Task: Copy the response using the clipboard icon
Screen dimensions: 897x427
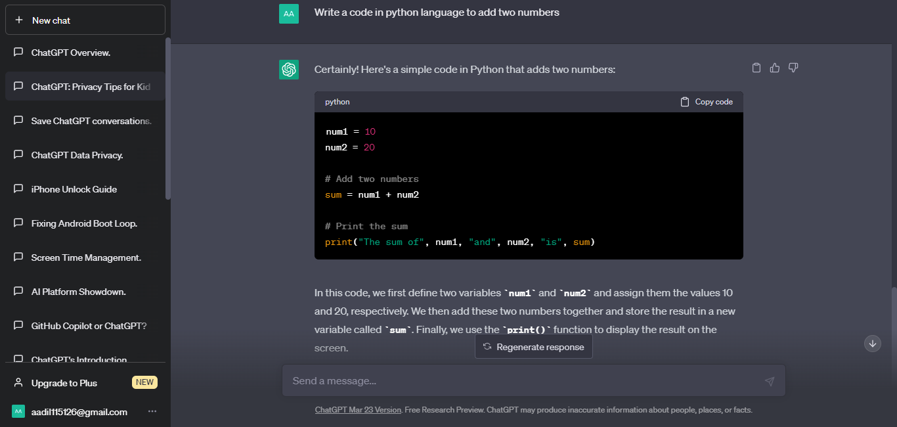Action: tap(756, 68)
